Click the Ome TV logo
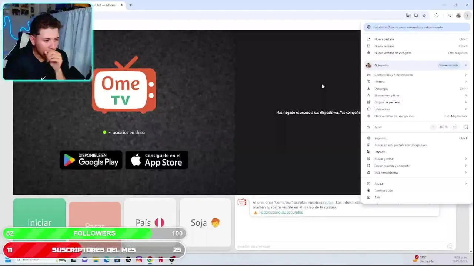 (x=124, y=85)
